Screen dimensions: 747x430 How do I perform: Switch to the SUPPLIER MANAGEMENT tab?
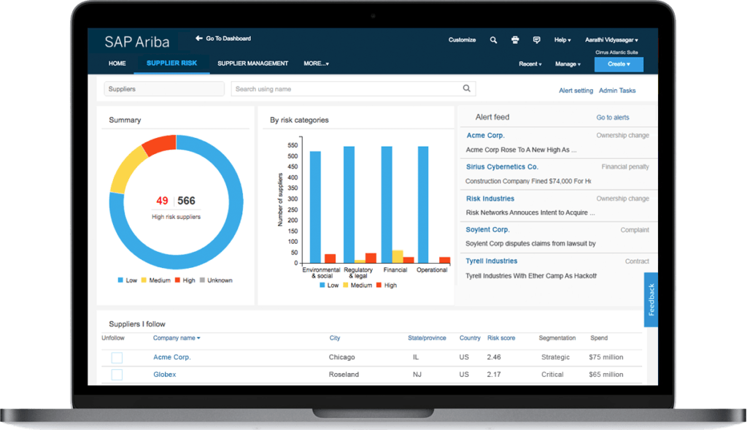point(253,64)
